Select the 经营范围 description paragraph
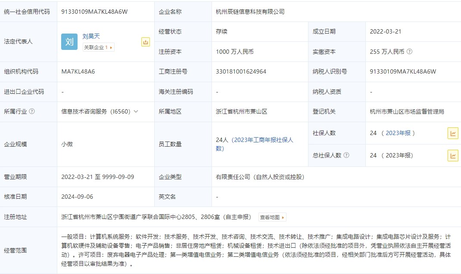The height and width of the screenshot is (274, 461). point(256,250)
